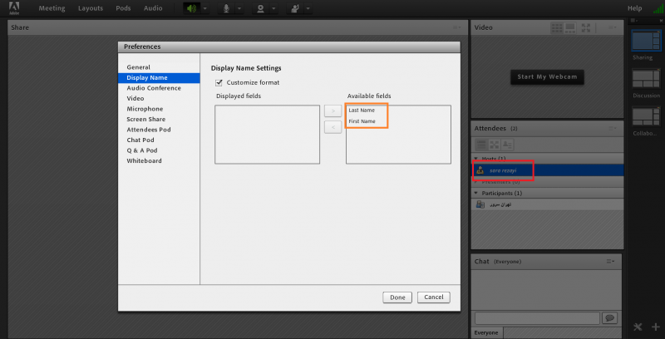Viewport: 665px width, 339px height.
Task: Open the speaker options dropdown arrow
Action: tap(205, 8)
